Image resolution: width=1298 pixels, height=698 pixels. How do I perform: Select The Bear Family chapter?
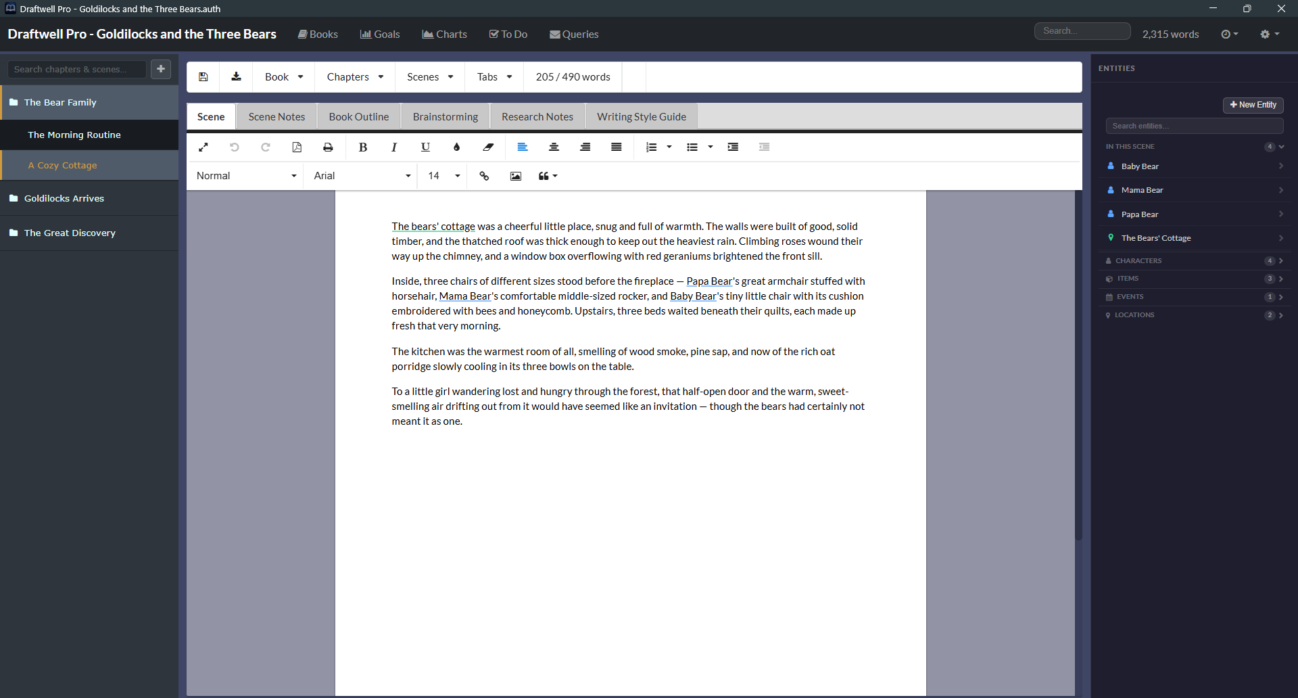tap(89, 103)
